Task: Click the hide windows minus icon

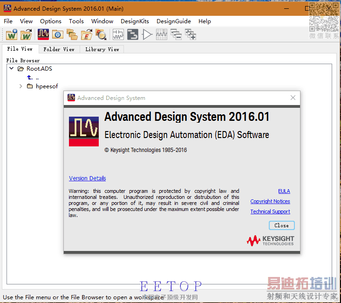Action: (176, 34)
